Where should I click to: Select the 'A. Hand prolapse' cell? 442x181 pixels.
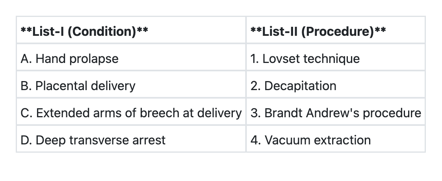[69, 59]
